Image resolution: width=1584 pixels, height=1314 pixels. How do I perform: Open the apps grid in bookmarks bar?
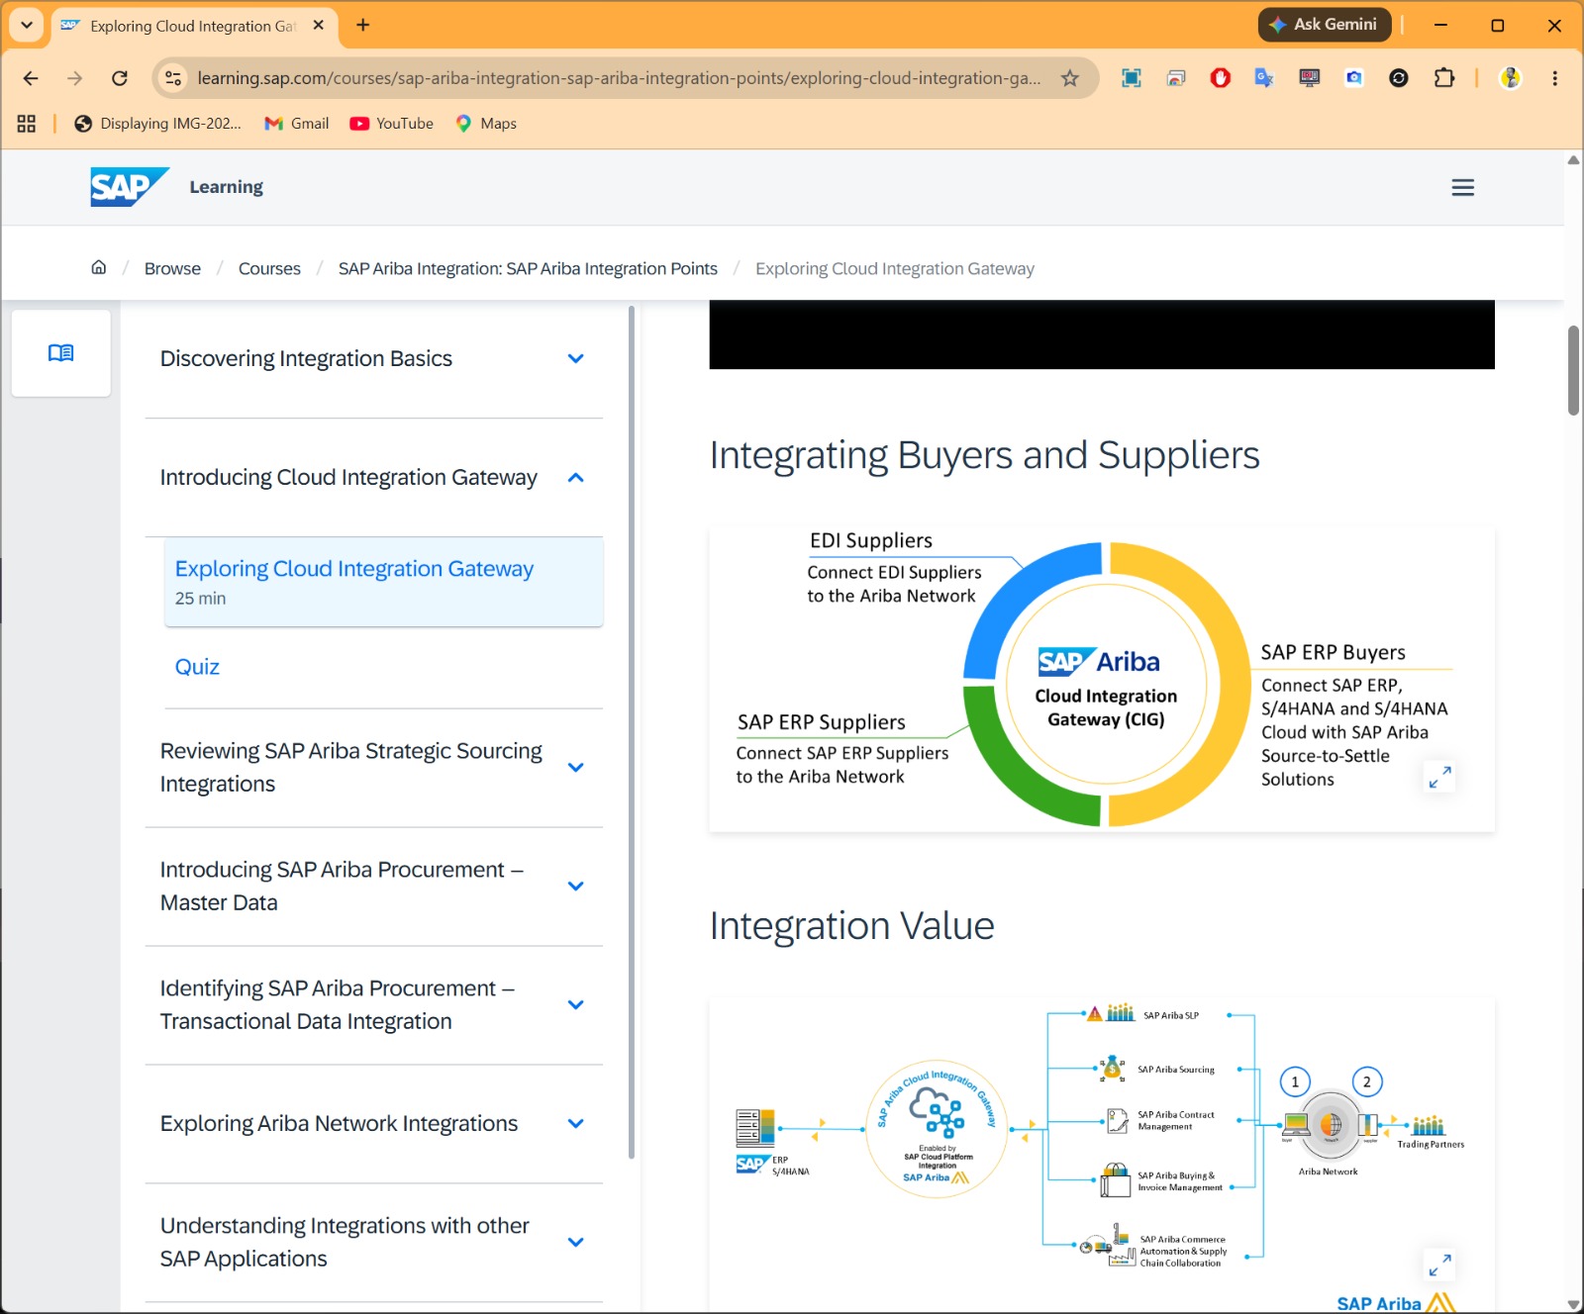coord(27,124)
